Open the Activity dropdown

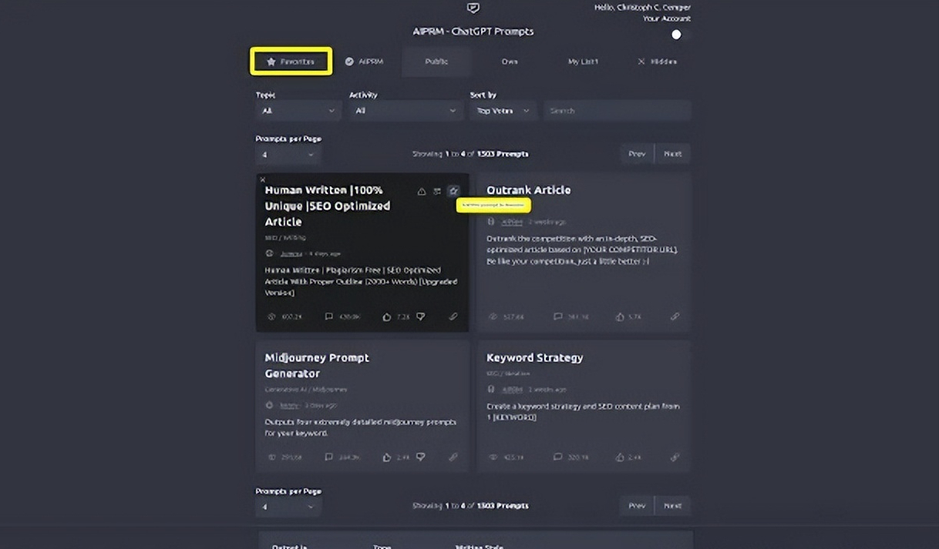coord(405,111)
